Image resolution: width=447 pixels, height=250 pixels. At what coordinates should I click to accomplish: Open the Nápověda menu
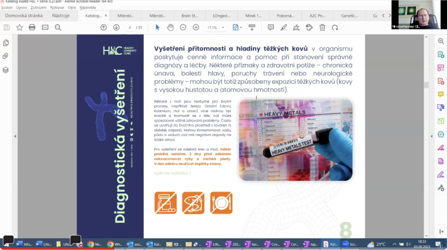tap(87, 8)
